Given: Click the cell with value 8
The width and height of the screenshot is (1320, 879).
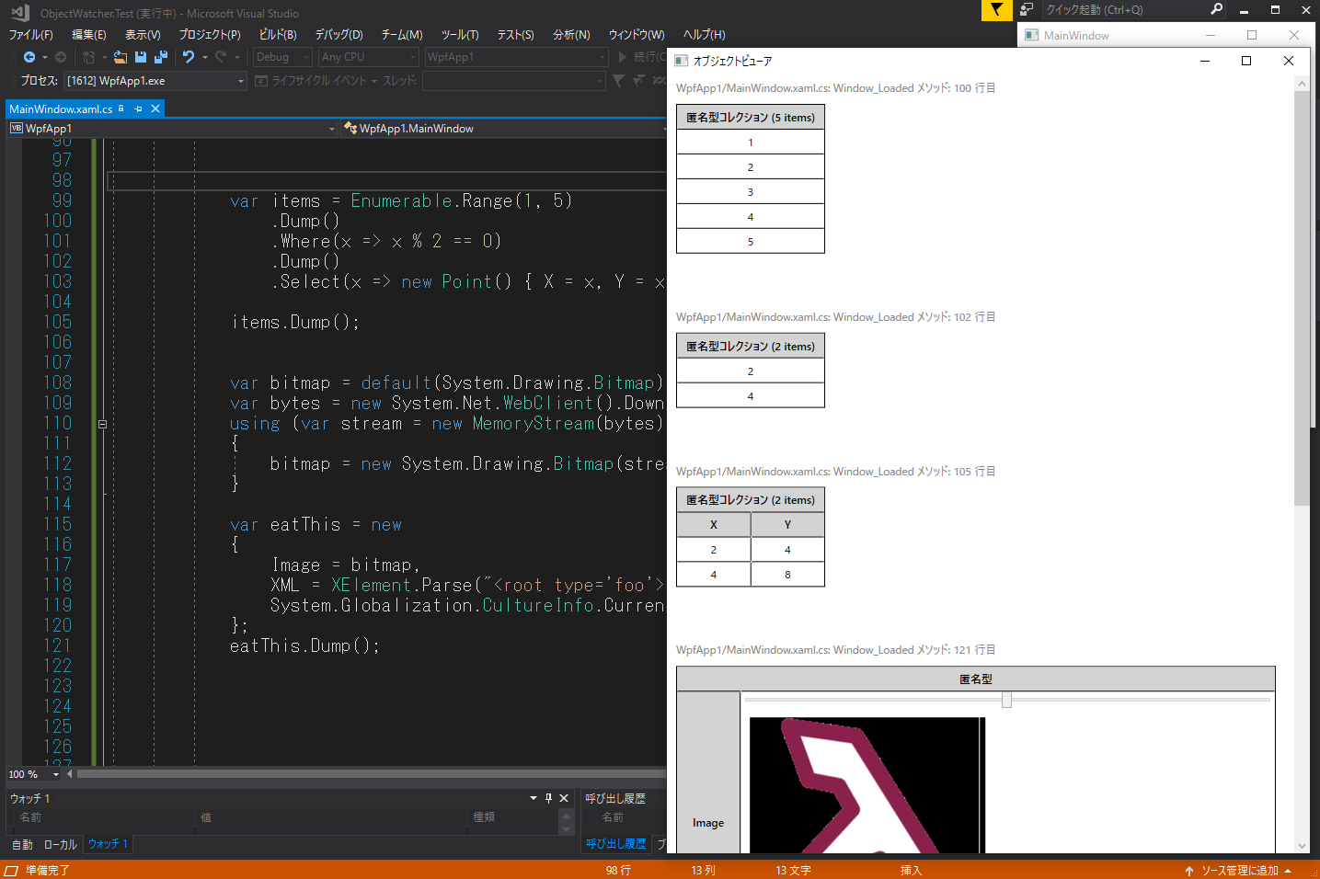Looking at the screenshot, I should [x=787, y=575].
